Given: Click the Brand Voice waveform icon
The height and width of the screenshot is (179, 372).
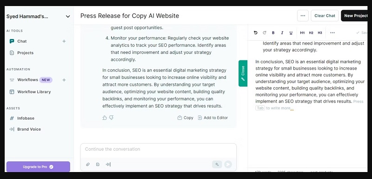Looking at the screenshot, I should point(12,129).
